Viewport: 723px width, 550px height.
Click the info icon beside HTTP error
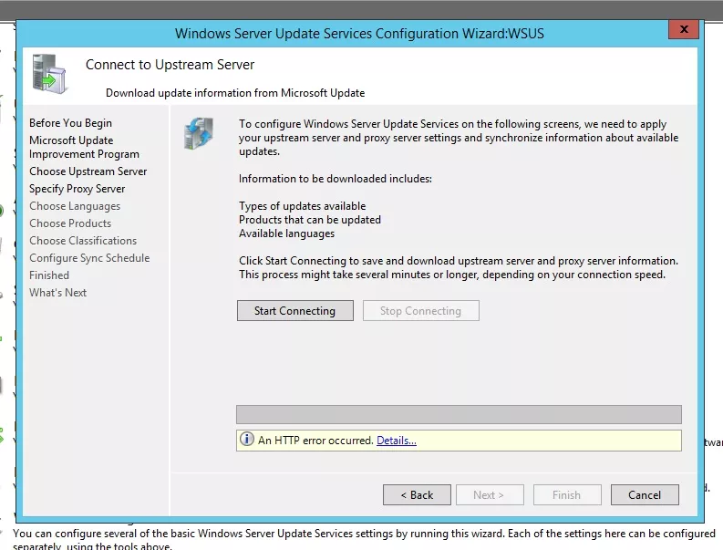point(247,440)
